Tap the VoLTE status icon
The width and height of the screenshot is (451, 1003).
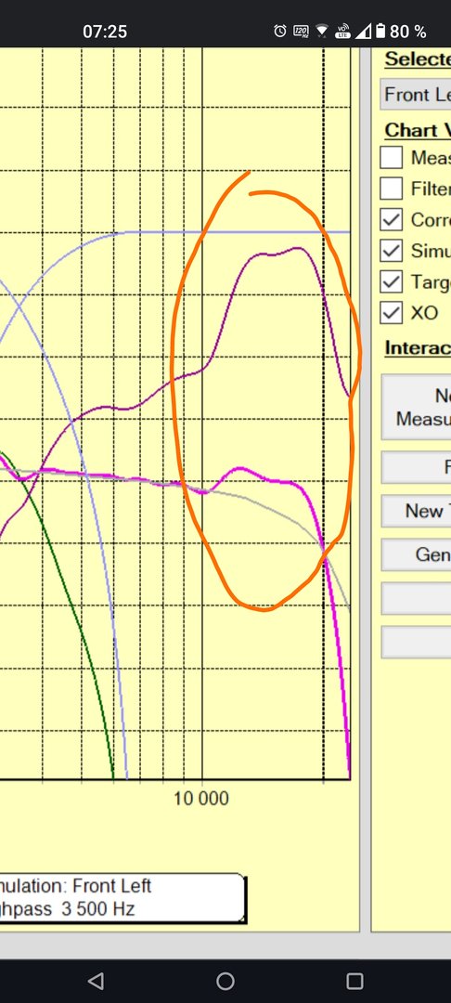click(343, 31)
